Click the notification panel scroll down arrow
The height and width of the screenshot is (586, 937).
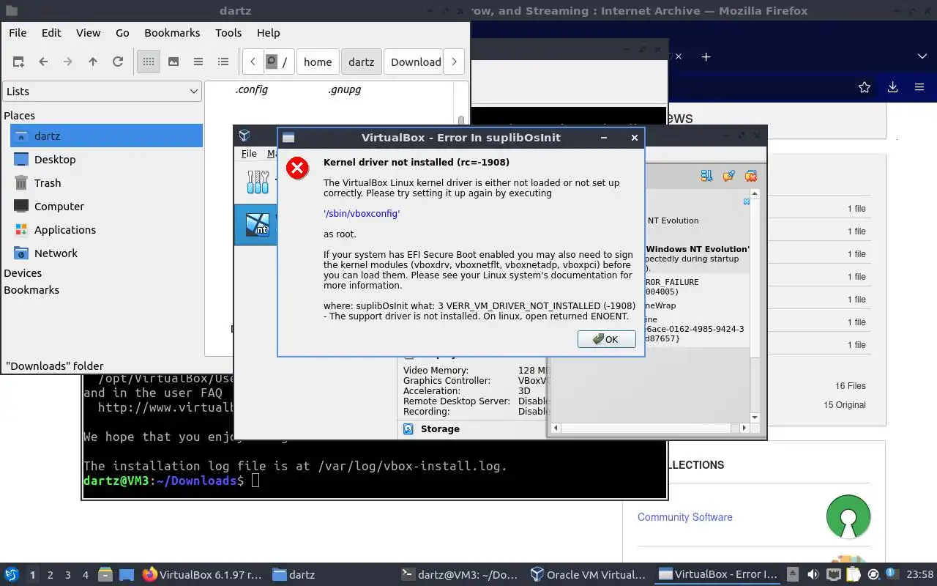[755, 418]
